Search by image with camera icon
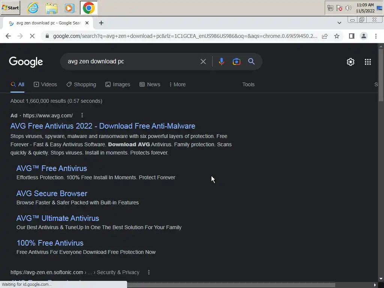The height and width of the screenshot is (288, 384). [x=236, y=61]
